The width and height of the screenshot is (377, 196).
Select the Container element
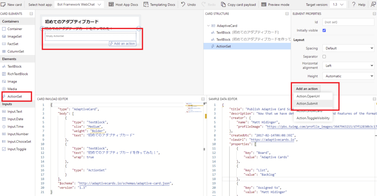(x=17, y=29)
